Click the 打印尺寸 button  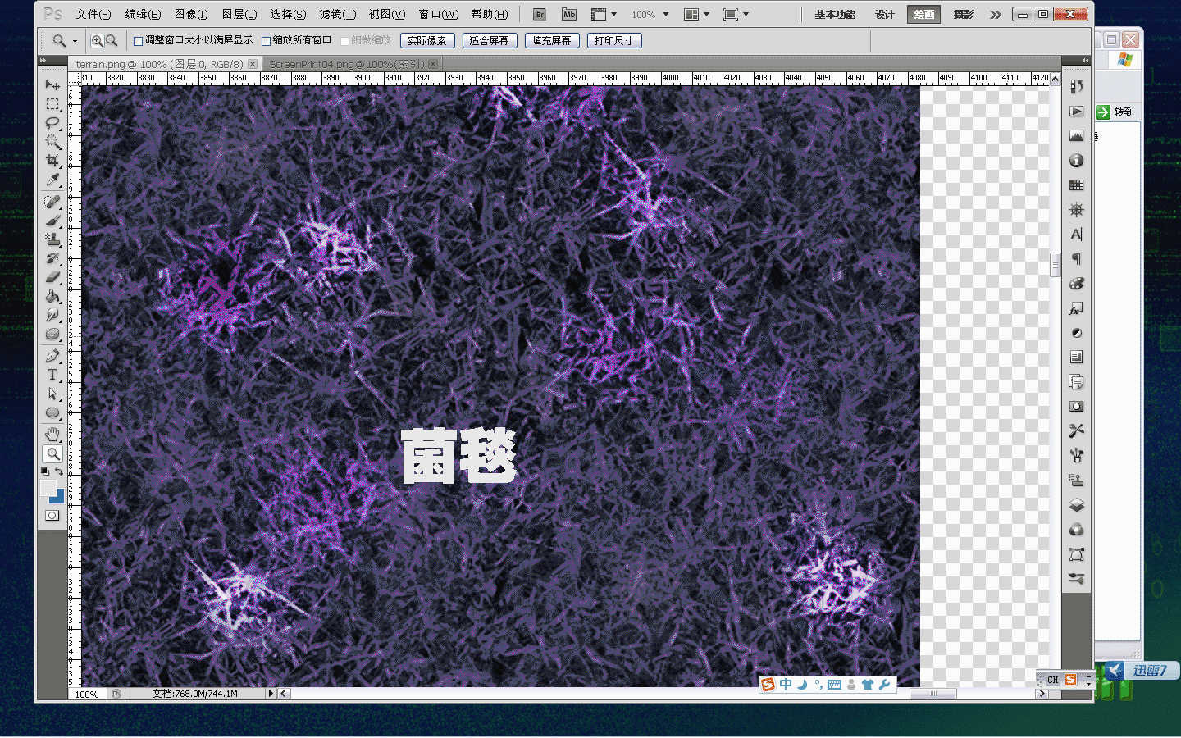coord(614,40)
